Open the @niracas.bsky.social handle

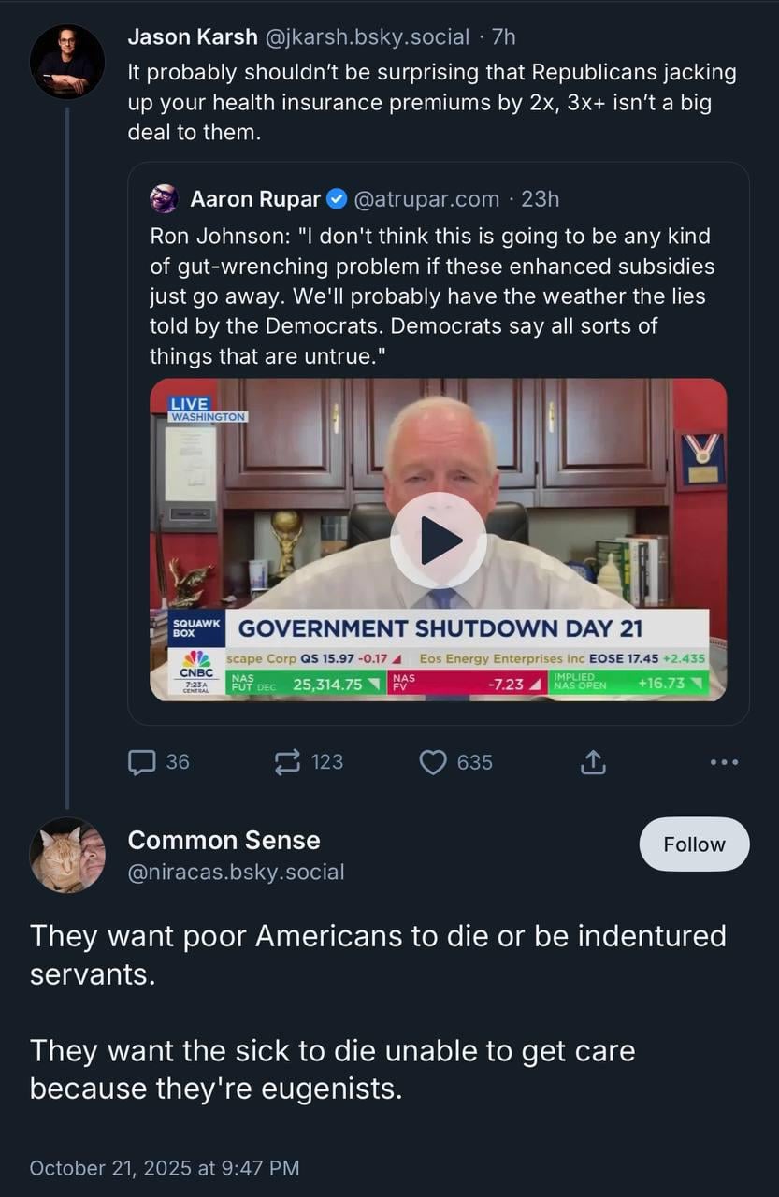[x=236, y=872]
